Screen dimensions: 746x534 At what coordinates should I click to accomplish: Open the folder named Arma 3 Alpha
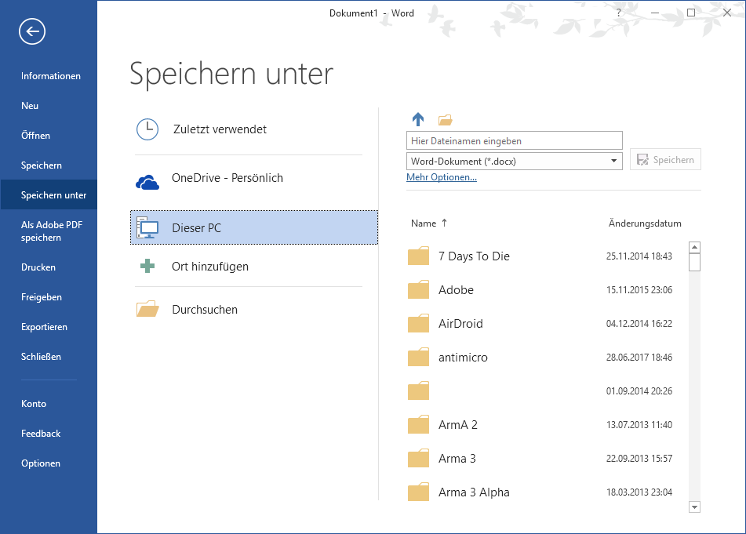click(474, 492)
